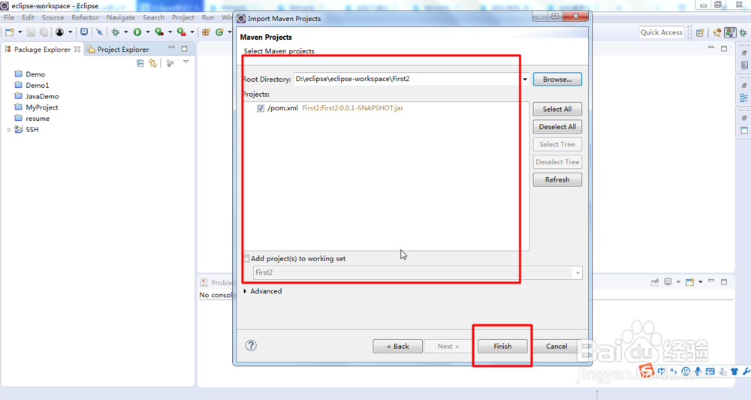751x400 pixels.
Task: Select the JavaDemo project in Package Explorer
Action: point(36,96)
